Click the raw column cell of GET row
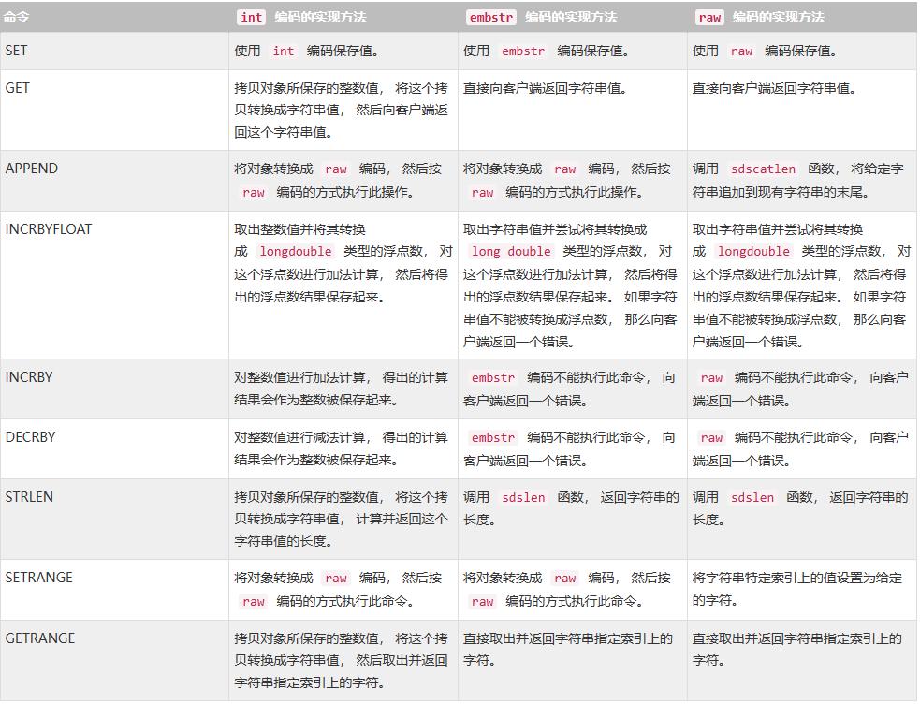This screenshot has height=704, width=920. [x=801, y=110]
